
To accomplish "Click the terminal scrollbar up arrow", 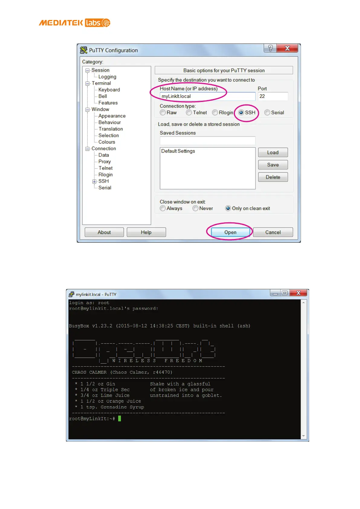I will coord(303,302).
